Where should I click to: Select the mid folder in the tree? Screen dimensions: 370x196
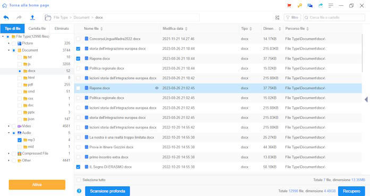click(x=28, y=147)
